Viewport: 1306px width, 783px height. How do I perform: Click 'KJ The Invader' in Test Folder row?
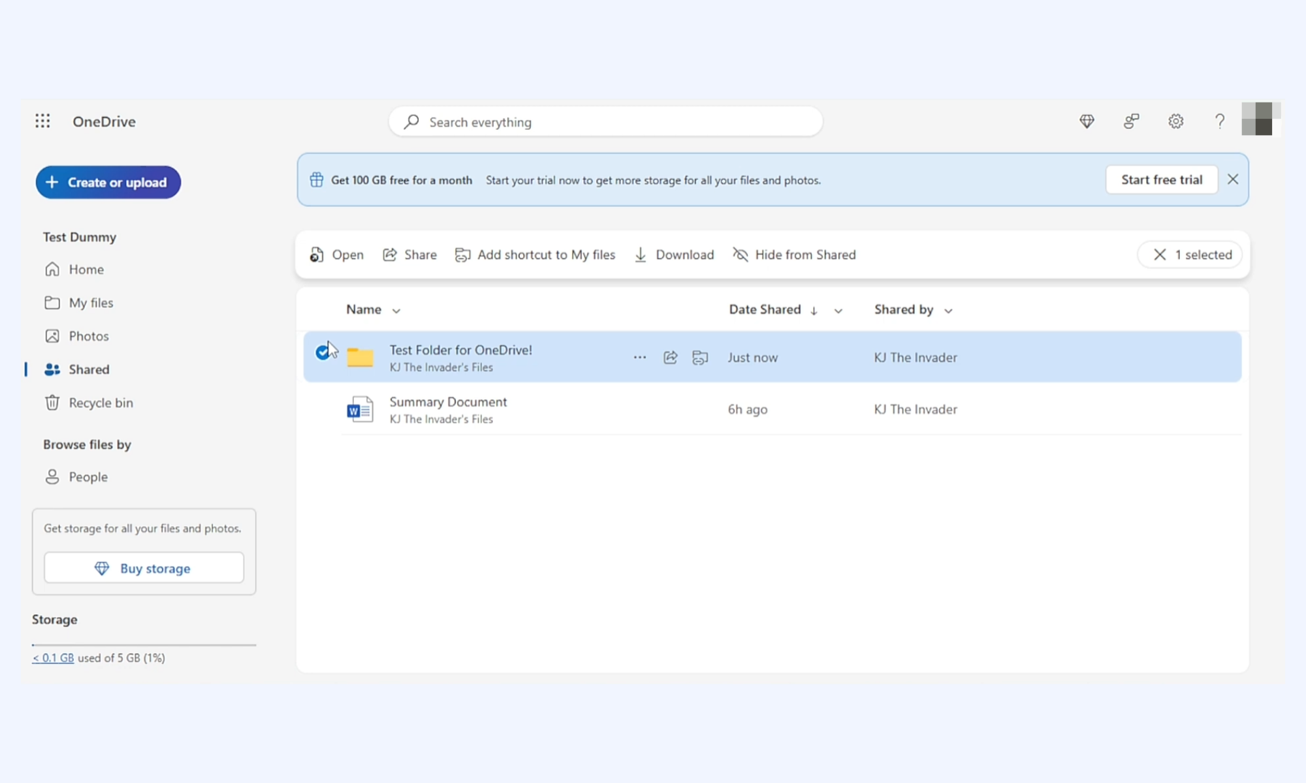[916, 358]
